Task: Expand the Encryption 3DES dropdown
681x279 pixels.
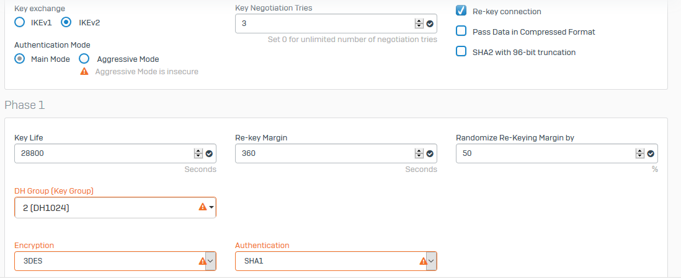Action: click(x=115, y=261)
